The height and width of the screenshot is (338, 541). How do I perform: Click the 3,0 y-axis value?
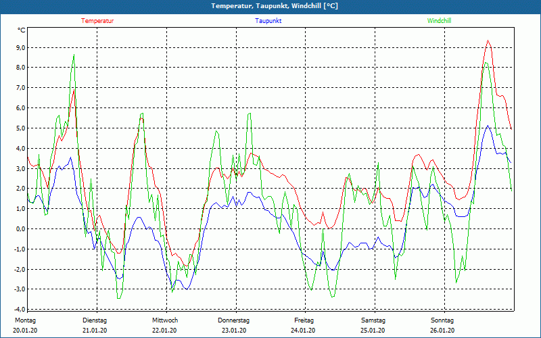(x=20, y=168)
